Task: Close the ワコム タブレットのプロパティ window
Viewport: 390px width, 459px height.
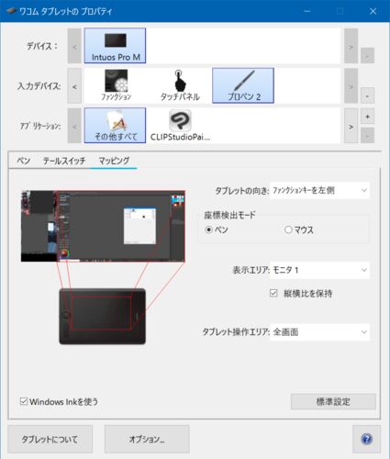Action: (373, 11)
